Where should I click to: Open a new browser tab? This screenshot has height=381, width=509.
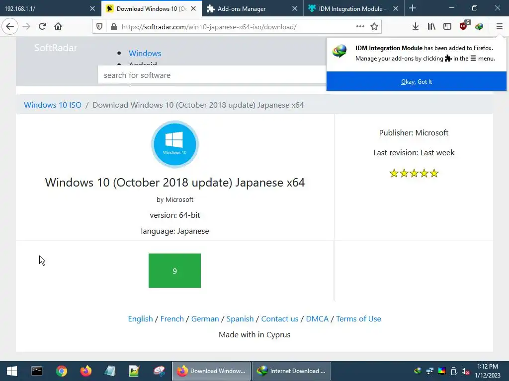coord(413,8)
